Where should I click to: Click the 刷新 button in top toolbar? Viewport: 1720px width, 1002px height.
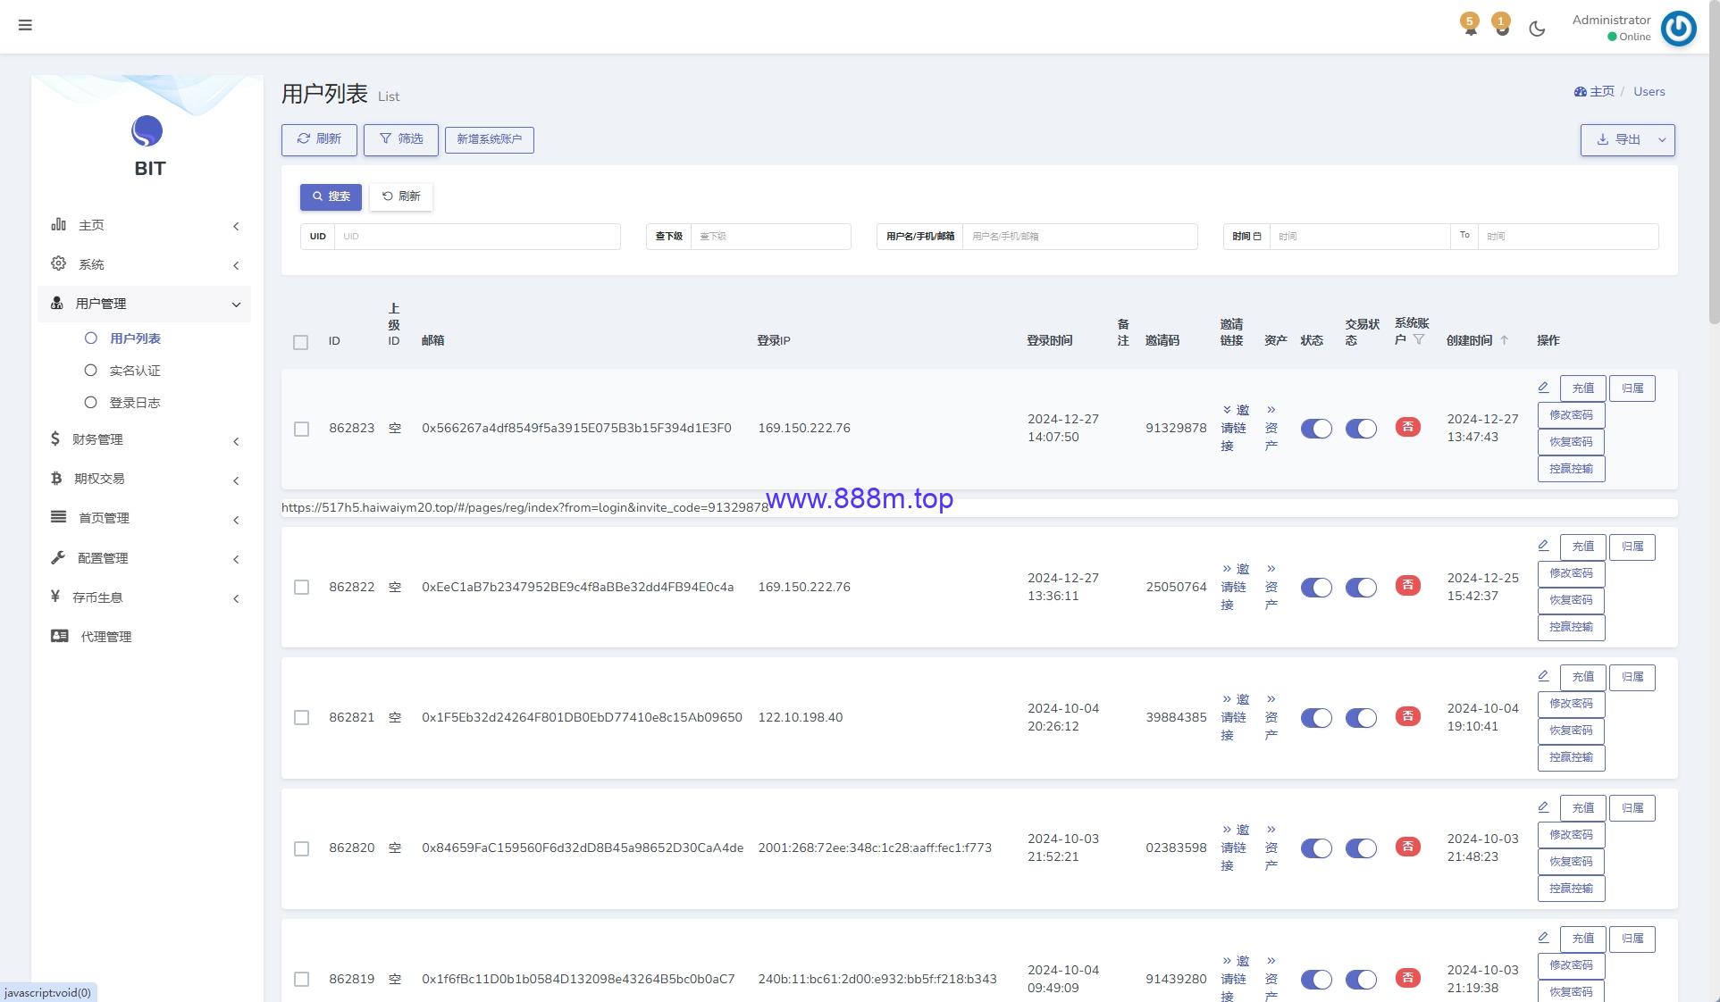[319, 139]
